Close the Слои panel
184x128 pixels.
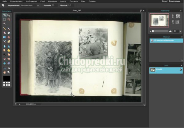coord(182,66)
